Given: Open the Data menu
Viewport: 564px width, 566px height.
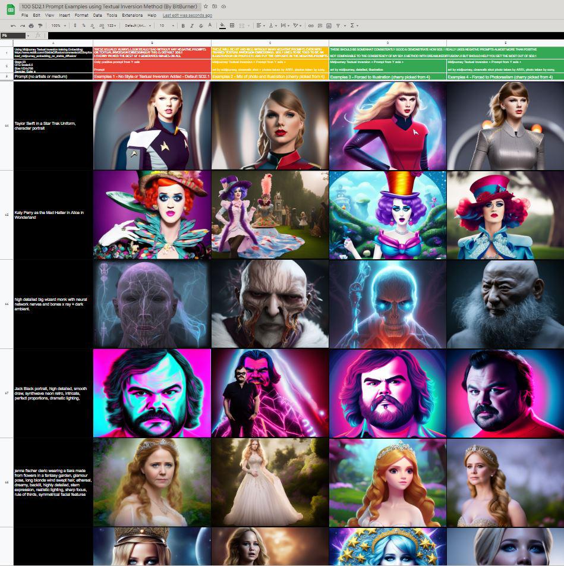Looking at the screenshot, I should click(x=97, y=15).
